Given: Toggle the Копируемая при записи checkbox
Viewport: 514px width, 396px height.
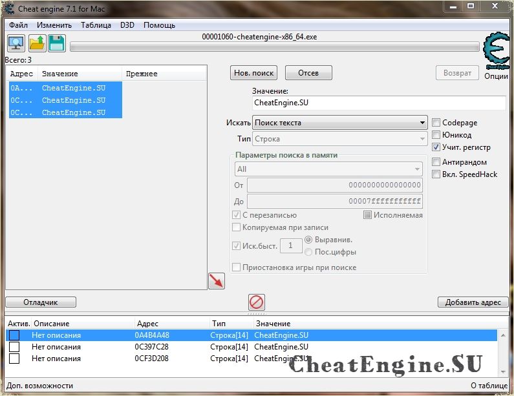Looking at the screenshot, I should click(x=236, y=227).
